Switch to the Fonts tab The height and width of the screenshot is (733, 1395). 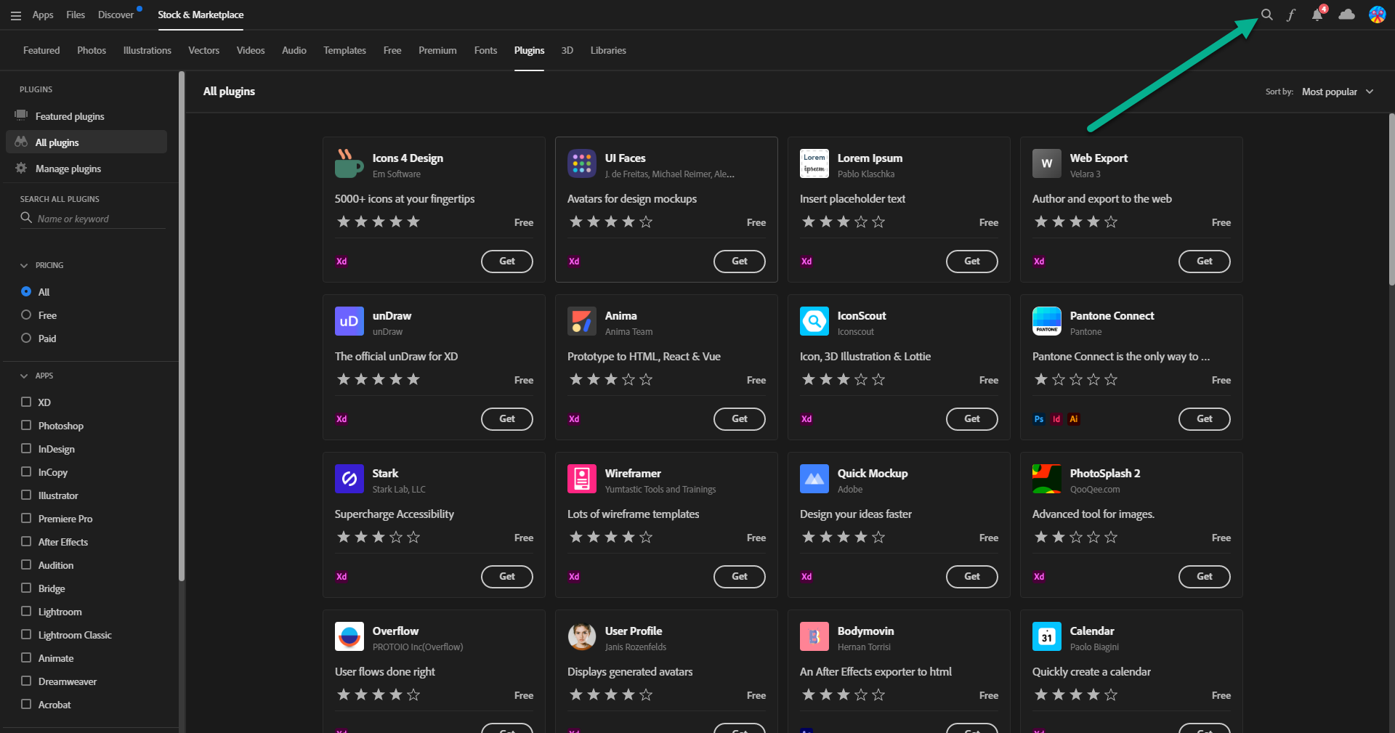pyautogui.click(x=485, y=50)
